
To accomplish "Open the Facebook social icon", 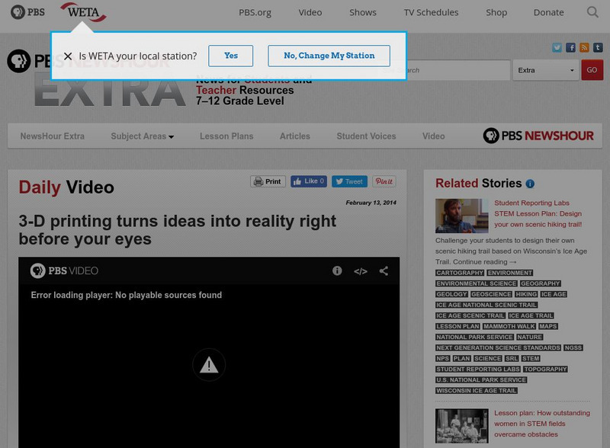I will tap(570, 47).
